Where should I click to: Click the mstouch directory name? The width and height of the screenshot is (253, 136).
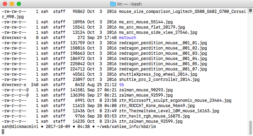(127, 38)
